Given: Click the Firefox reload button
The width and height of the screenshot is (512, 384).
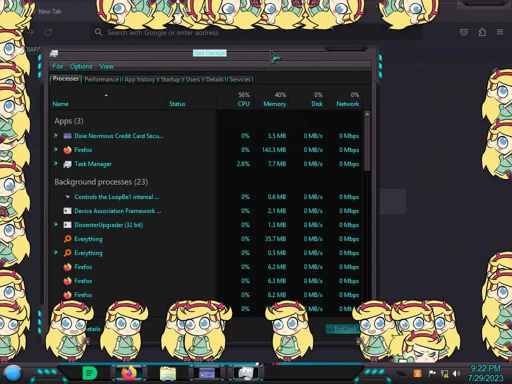Looking at the screenshot, I should point(48,32).
